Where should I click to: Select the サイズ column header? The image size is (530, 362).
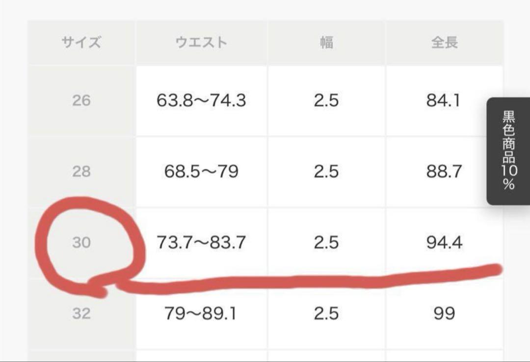coord(81,43)
